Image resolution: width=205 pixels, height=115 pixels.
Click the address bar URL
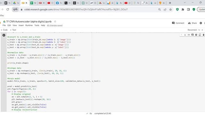[x=76, y=9]
